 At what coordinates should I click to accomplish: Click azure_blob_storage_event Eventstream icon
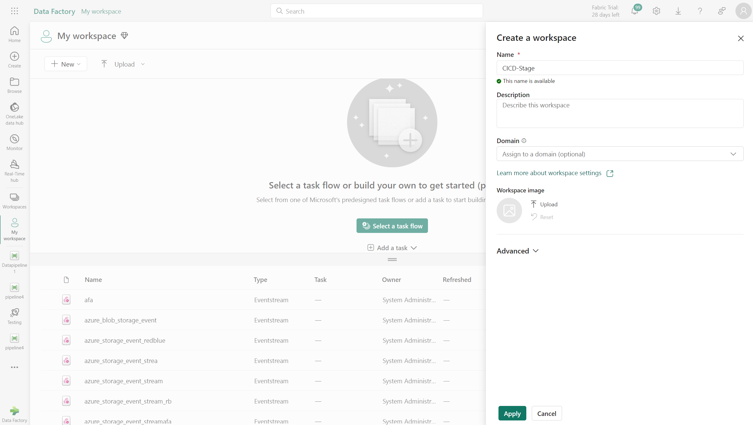click(x=66, y=320)
